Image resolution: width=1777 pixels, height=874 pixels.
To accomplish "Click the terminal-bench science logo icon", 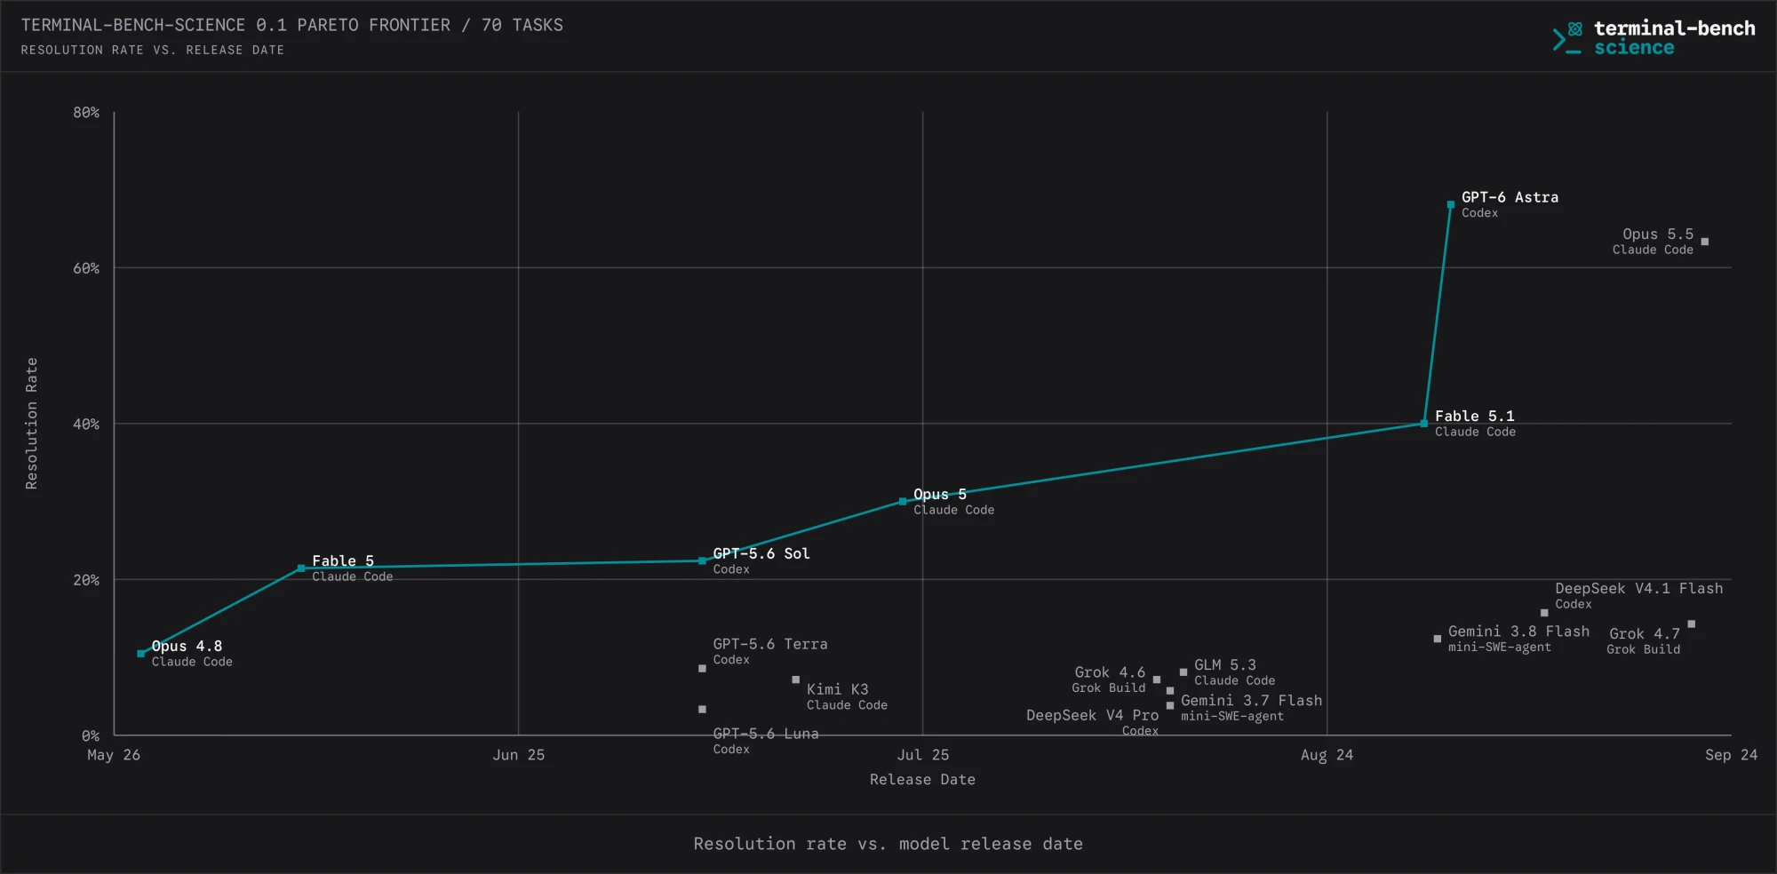I will tap(1567, 39).
